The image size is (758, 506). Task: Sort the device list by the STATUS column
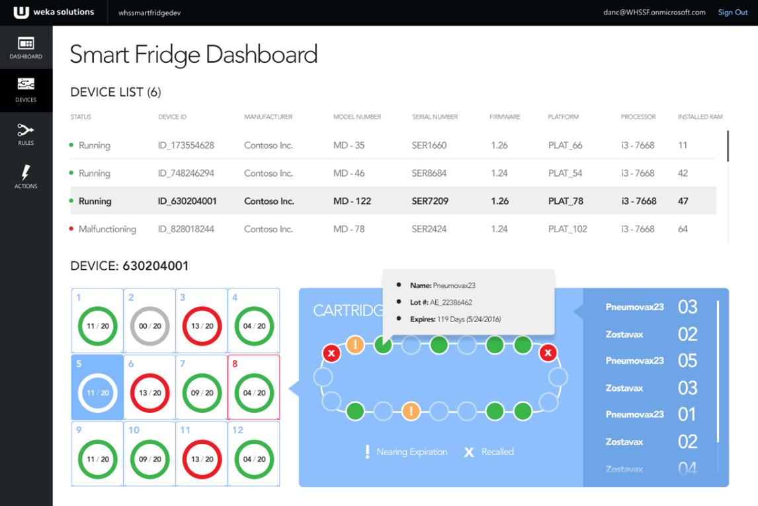(80, 116)
